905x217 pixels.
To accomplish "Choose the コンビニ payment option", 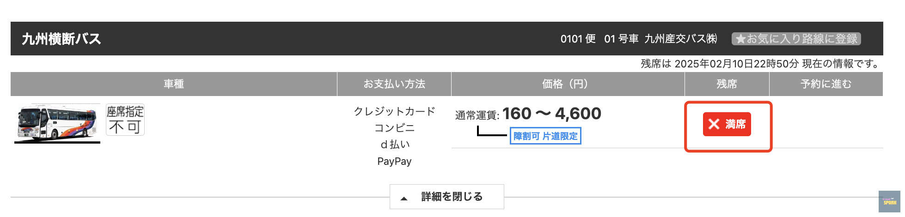I will pyautogui.click(x=394, y=128).
